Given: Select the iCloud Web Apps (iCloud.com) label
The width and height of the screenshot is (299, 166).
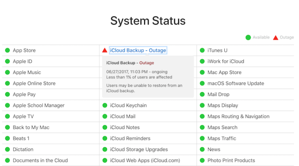Looking at the screenshot, I should (x=145, y=160).
